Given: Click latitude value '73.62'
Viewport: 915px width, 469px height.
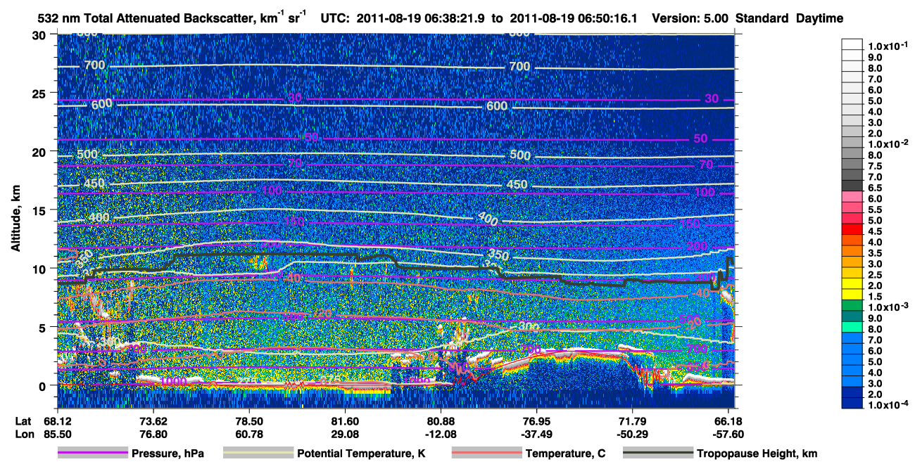Looking at the screenshot, I should pyautogui.click(x=153, y=420).
